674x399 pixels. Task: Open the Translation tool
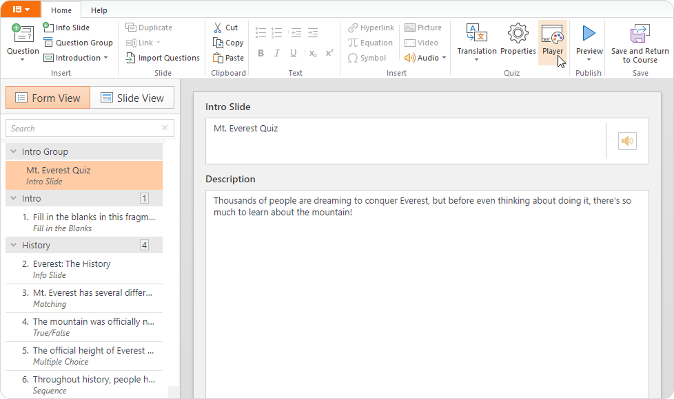point(476,34)
